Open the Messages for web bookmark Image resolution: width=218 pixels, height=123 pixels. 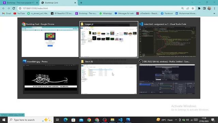coord(124,13)
